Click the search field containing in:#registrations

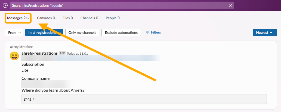click(x=122, y=5)
